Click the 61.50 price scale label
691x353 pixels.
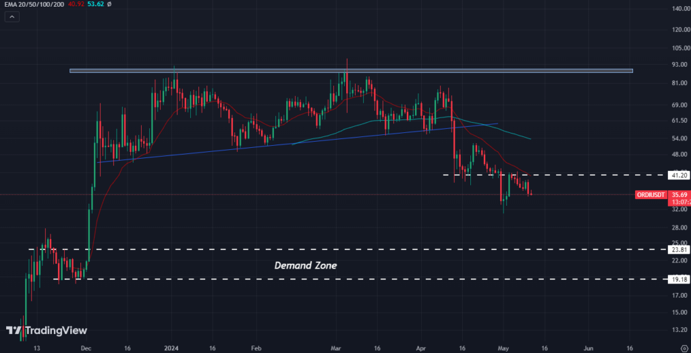pyautogui.click(x=680, y=121)
